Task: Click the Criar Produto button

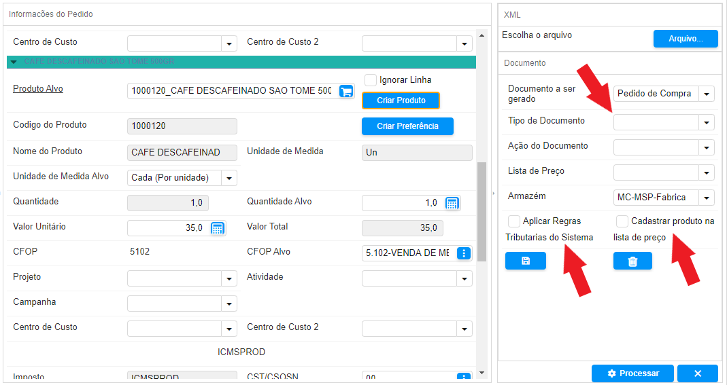Action: pos(401,100)
